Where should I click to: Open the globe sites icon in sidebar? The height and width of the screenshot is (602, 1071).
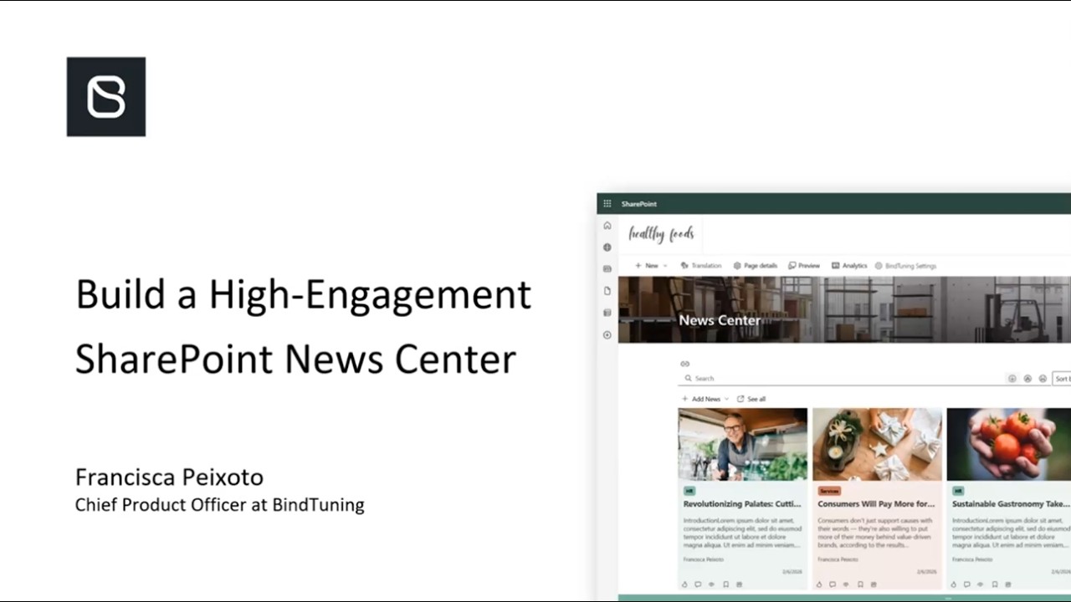pyautogui.click(x=607, y=247)
